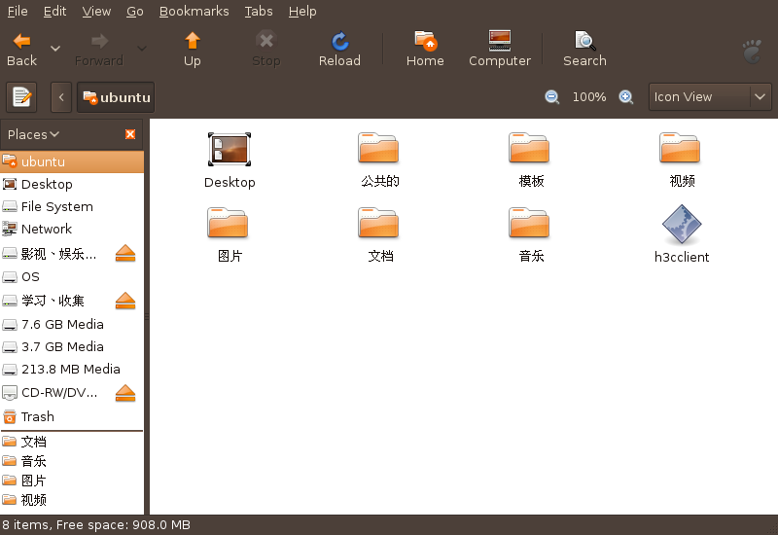The width and height of the screenshot is (778, 535).
Task: Select 学习、收集 drive in sidebar
Action: pyautogui.click(x=54, y=301)
